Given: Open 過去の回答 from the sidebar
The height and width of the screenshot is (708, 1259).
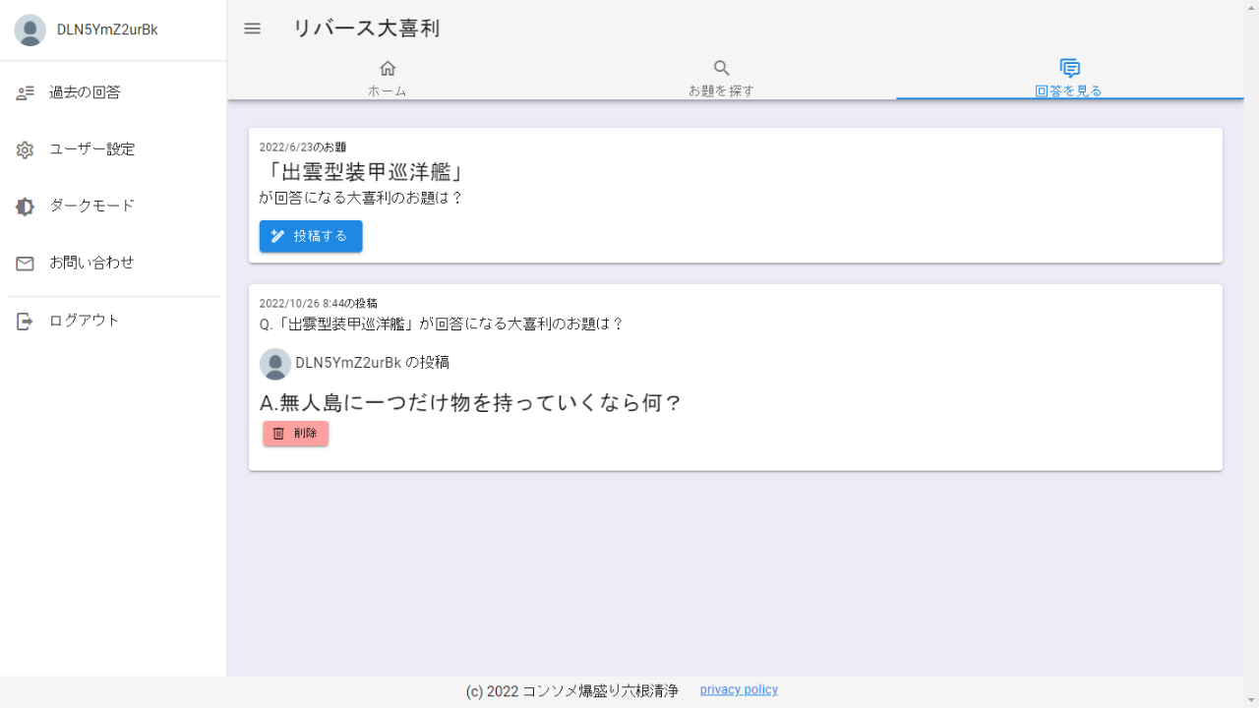Looking at the screenshot, I should [x=85, y=93].
